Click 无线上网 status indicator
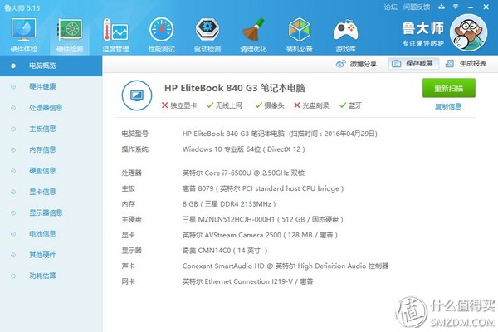Viewport: 498px width, 332px height. 225,105
